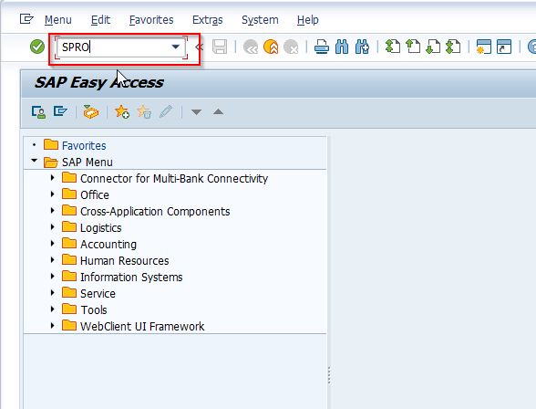Click the SAP Business Workplace icon
This screenshot has width=536, height=409.
[91, 112]
